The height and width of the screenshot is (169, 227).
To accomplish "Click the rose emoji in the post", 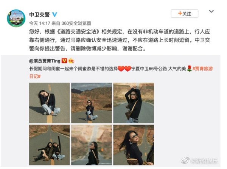I will coord(189,69).
